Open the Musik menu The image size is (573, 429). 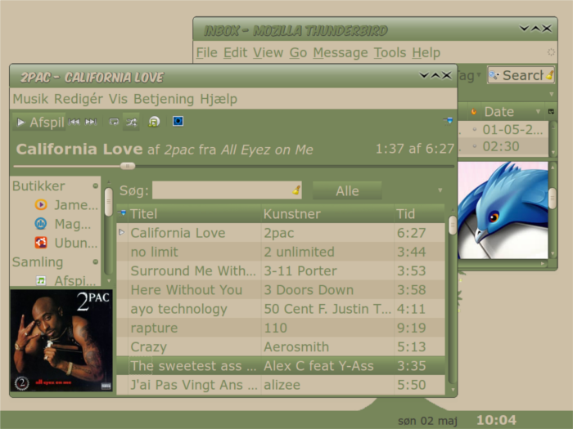click(x=30, y=99)
